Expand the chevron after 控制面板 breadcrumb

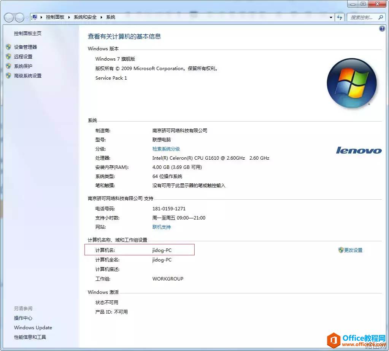(69, 17)
